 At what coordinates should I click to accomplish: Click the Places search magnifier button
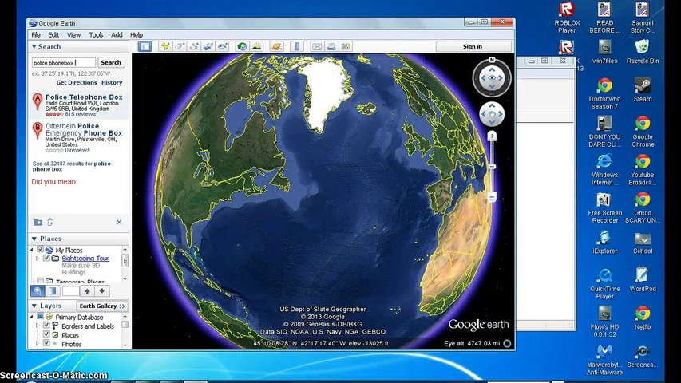(38, 291)
